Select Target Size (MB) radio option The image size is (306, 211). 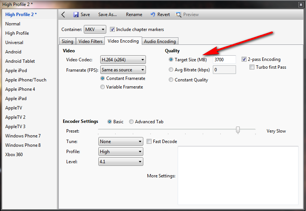point(171,60)
